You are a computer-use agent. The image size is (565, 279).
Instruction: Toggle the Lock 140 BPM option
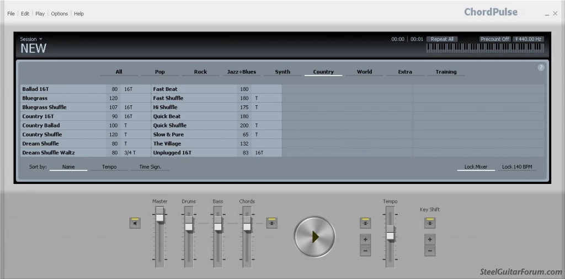tap(517, 167)
